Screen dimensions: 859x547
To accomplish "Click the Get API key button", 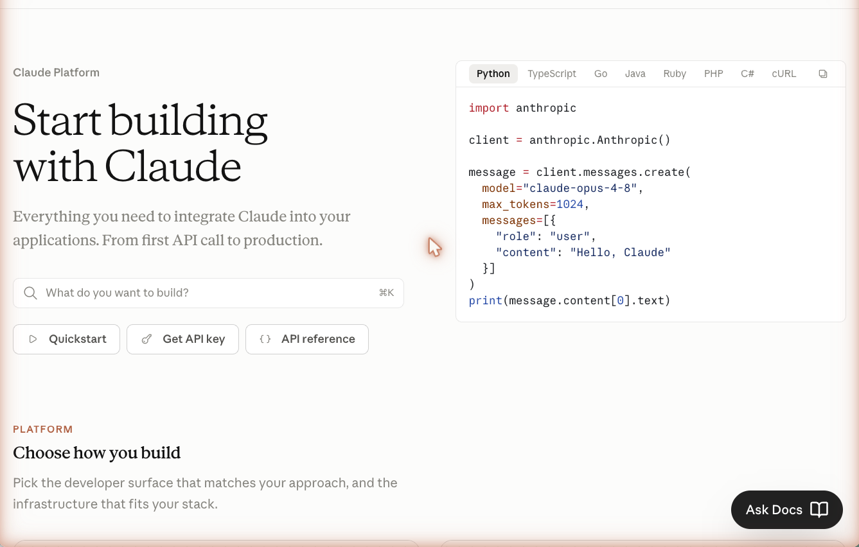I will pyautogui.click(x=182, y=339).
